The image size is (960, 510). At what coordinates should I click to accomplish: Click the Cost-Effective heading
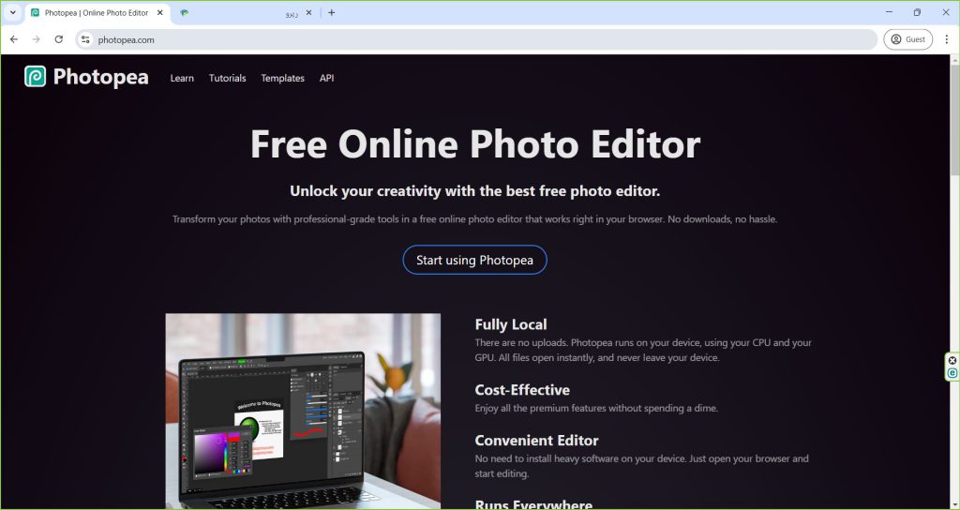point(522,390)
